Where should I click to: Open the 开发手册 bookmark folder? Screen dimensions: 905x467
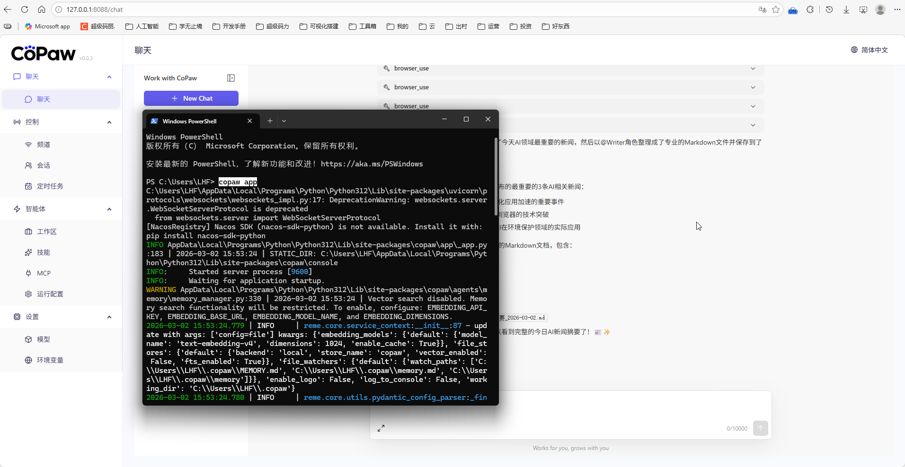[x=229, y=26]
